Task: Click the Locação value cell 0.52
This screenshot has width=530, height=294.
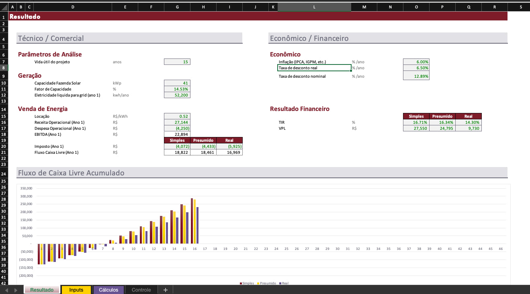Action: pyautogui.click(x=177, y=116)
